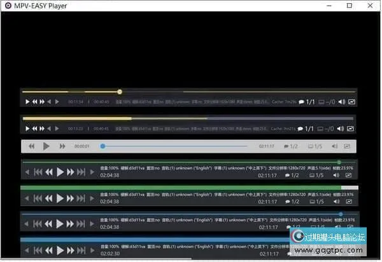Play video using the green progress bar skin
The width and height of the screenshot is (382, 262).
(x=60, y=198)
